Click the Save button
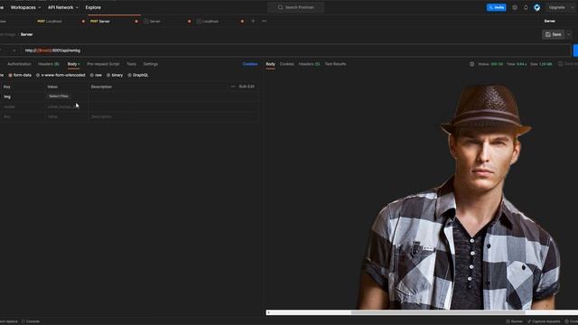Screen dimensions: 578x325 554,34
